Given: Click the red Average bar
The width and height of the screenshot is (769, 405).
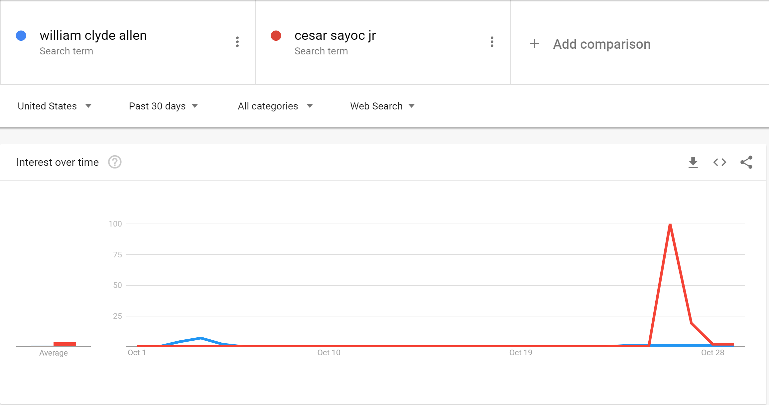Looking at the screenshot, I should coord(65,344).
